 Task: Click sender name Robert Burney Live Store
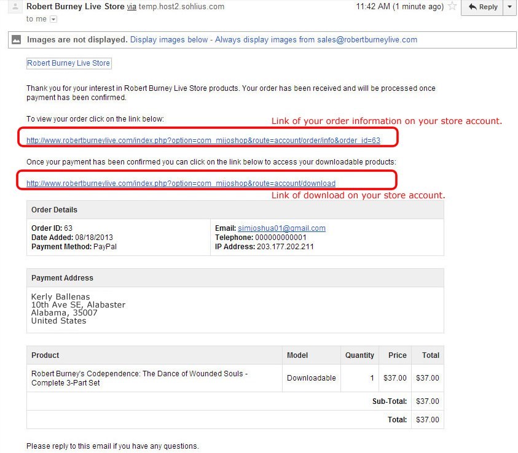76,6
